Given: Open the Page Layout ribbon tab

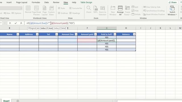Looking at the screenshot, I should (x=22, y=2).
